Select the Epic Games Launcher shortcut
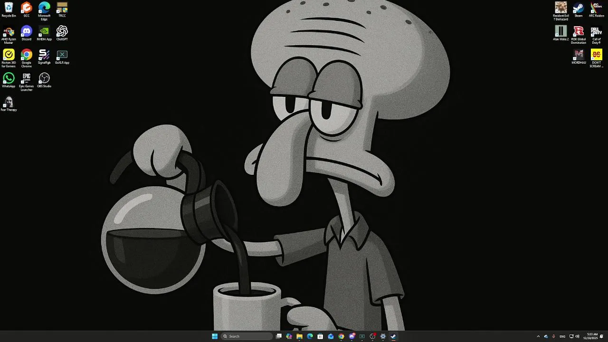 click(27, 82)
